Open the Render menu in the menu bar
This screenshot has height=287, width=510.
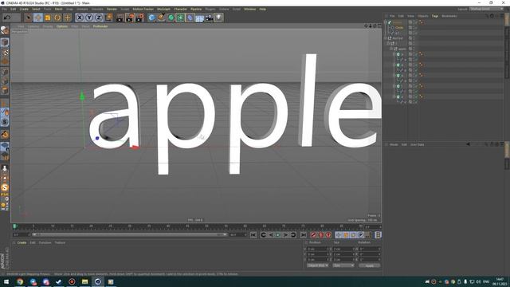coord(112,9)
